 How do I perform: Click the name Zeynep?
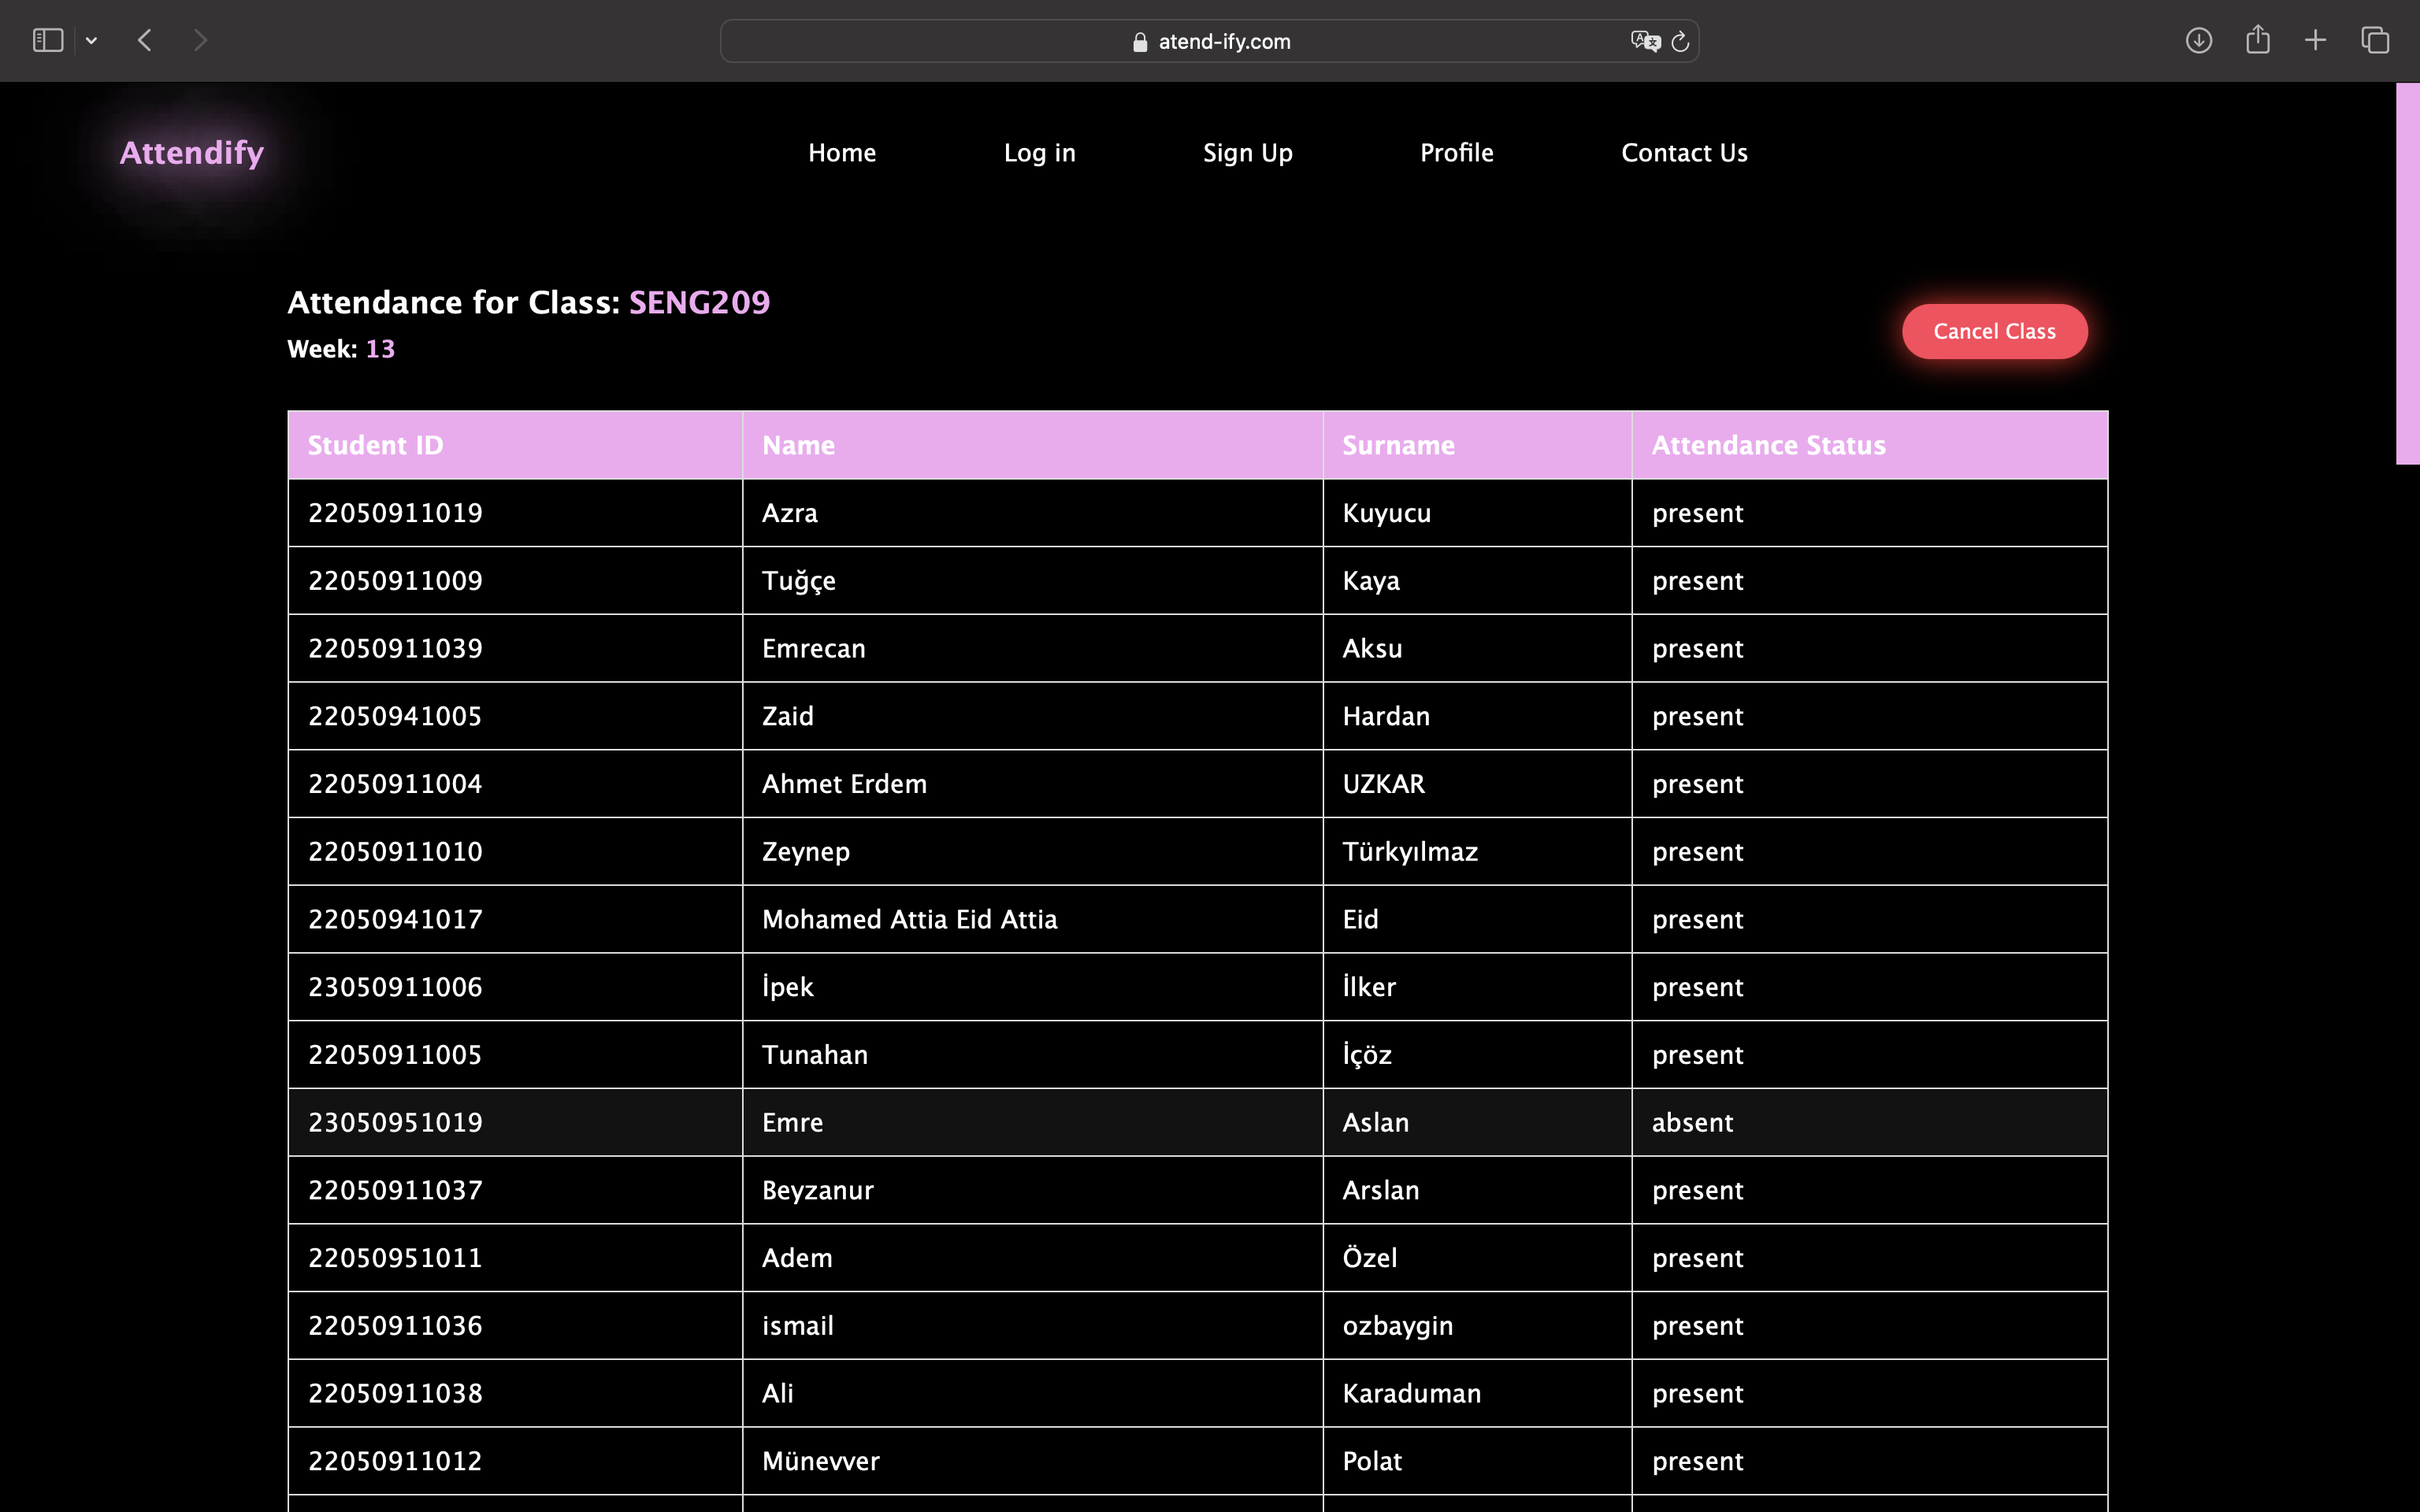coord(806,852)
